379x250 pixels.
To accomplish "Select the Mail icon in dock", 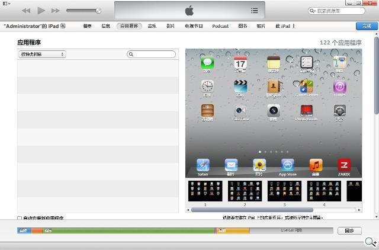I will 231,165.
